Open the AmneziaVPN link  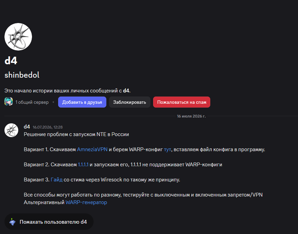[x=92, y=149]
